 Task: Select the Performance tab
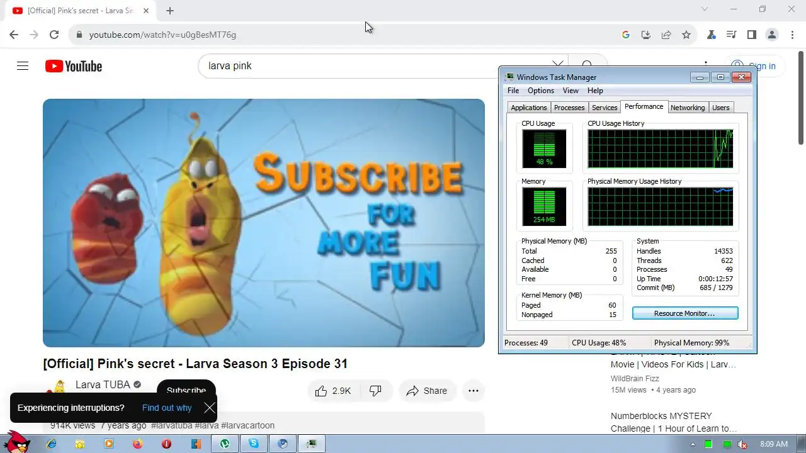[644, 106]
